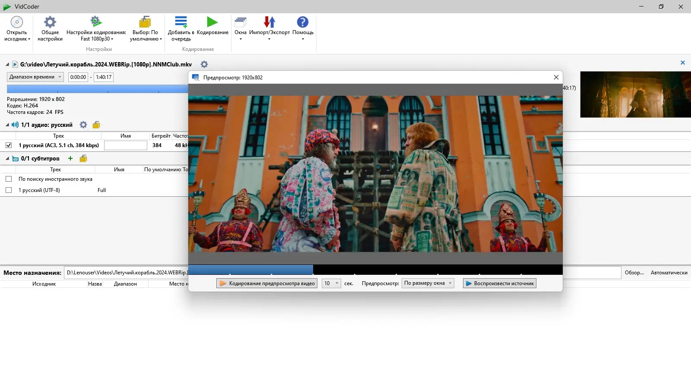Open General Settings gear icon
Image resolution: width=691 pixels, height=371 pixels.
pos(50,22)
